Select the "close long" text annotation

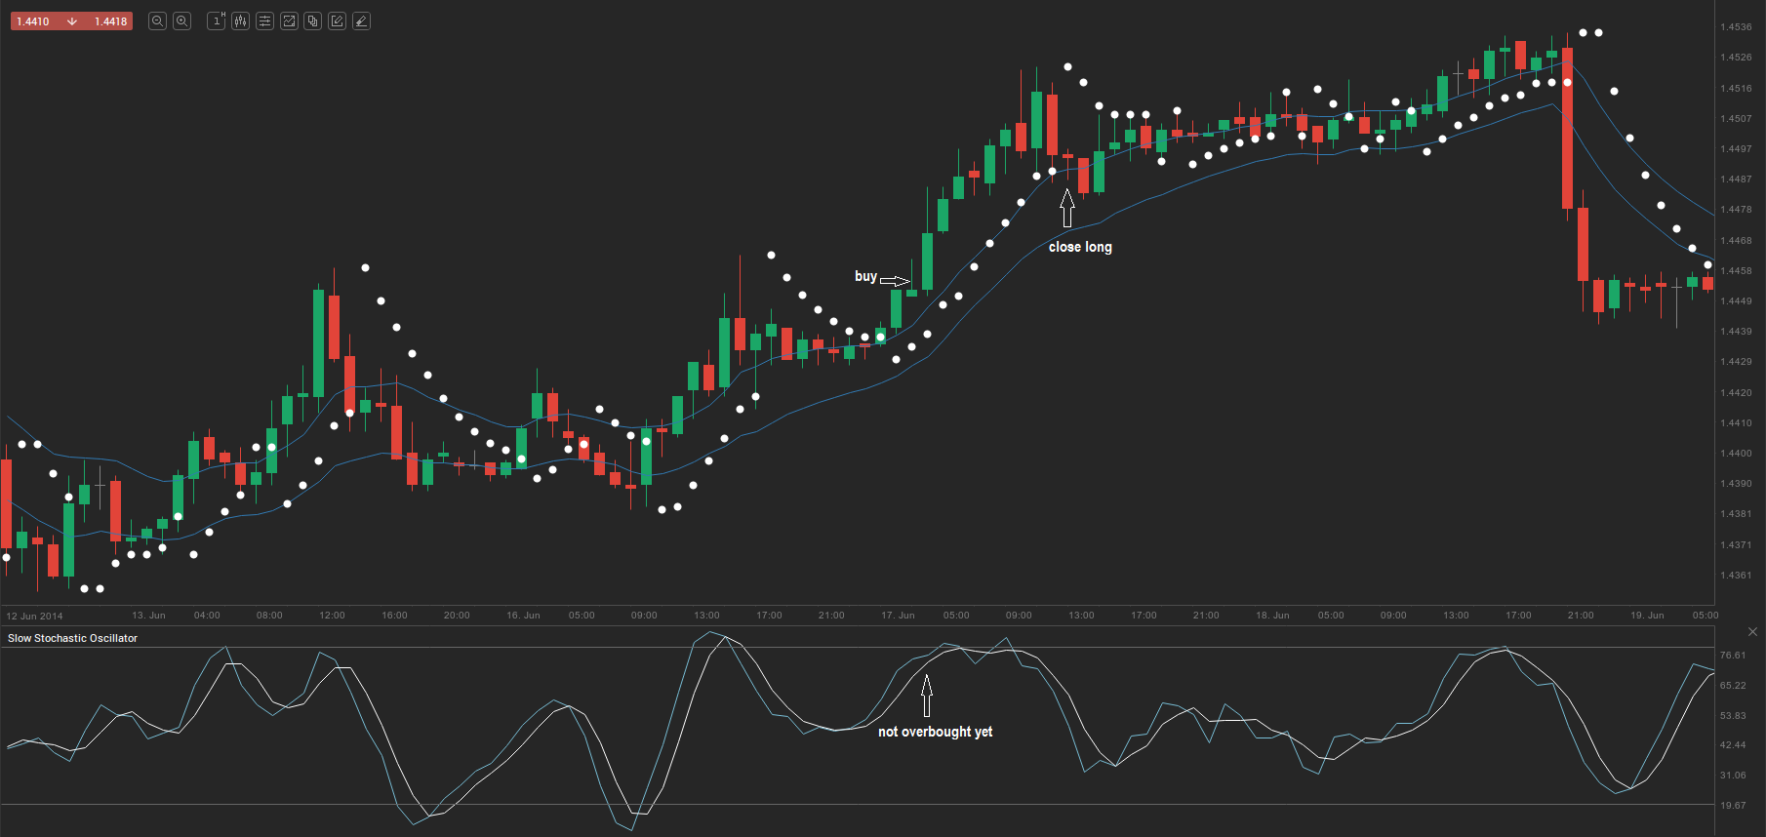(x=1080, y=247)
